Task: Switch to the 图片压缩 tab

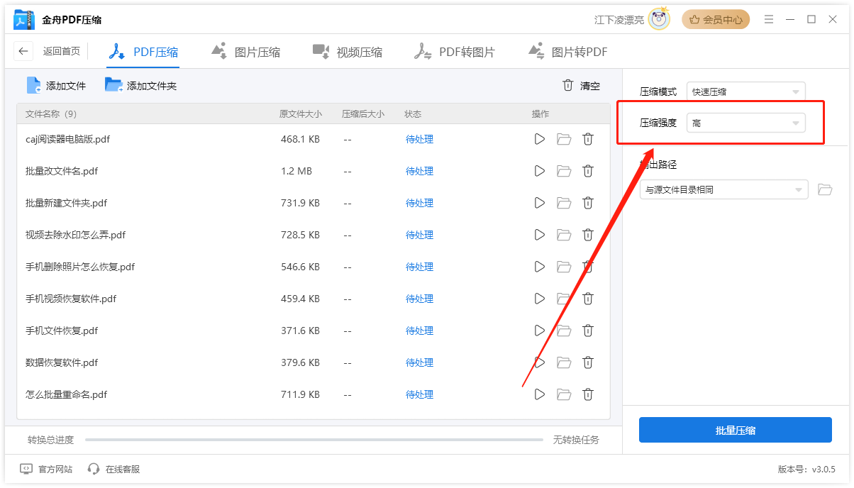Action: 245,50
